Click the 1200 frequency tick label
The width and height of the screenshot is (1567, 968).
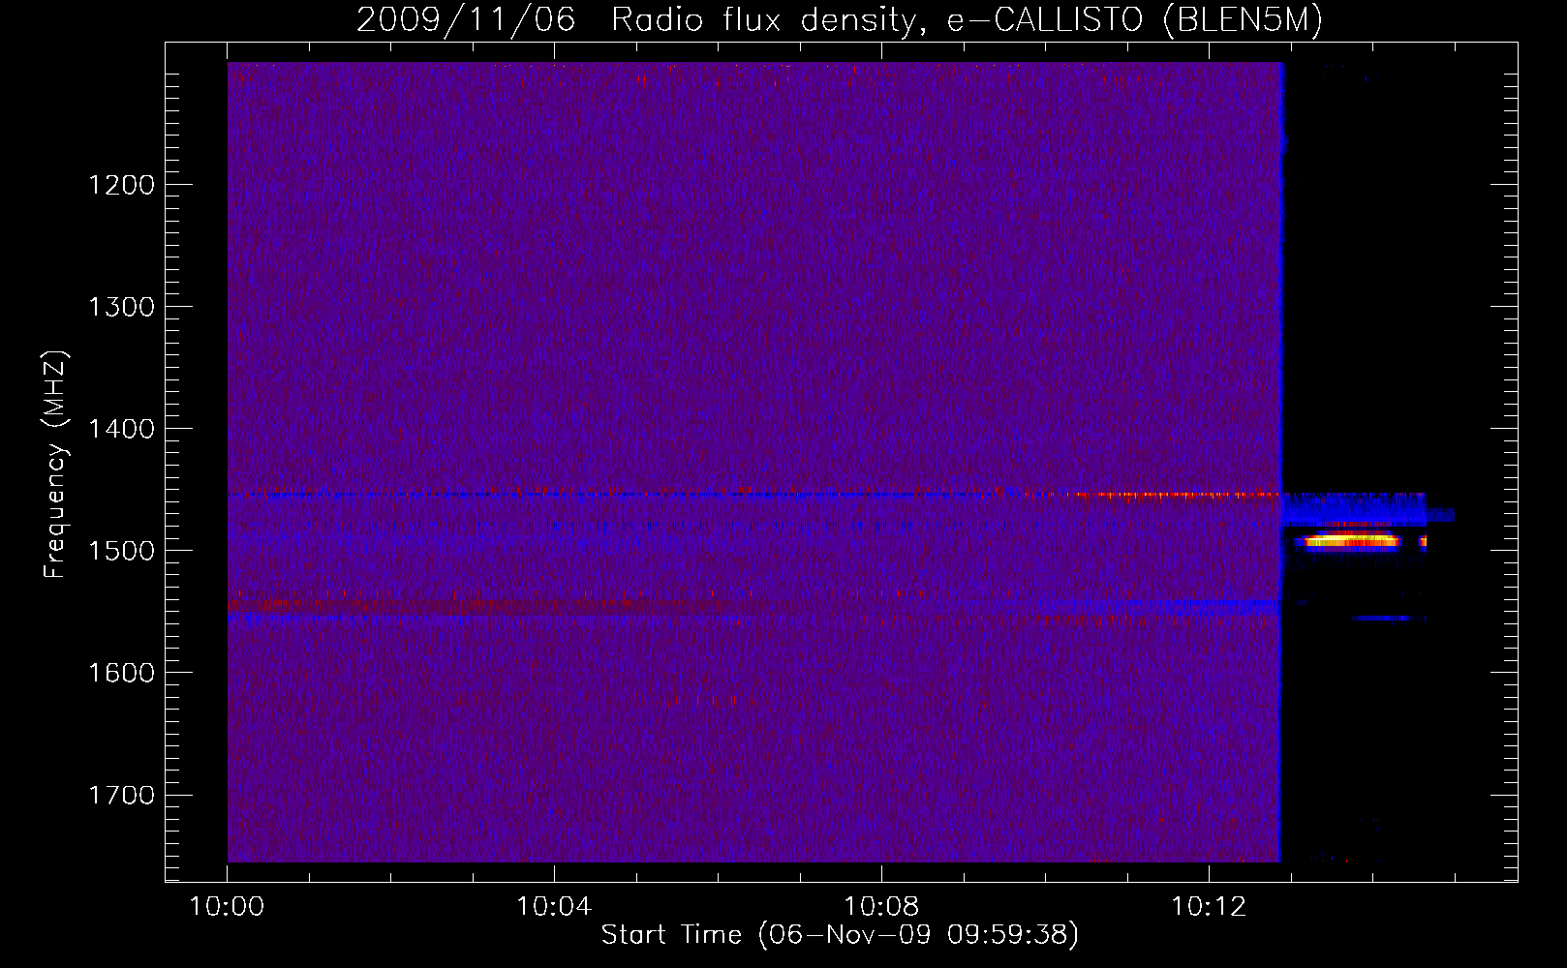pyautogui.click(x=121, y=185)
